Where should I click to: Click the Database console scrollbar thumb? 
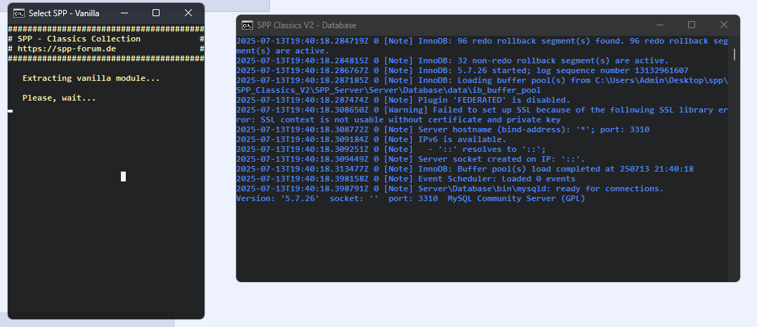pyautogui.click(x=735, y=54)
